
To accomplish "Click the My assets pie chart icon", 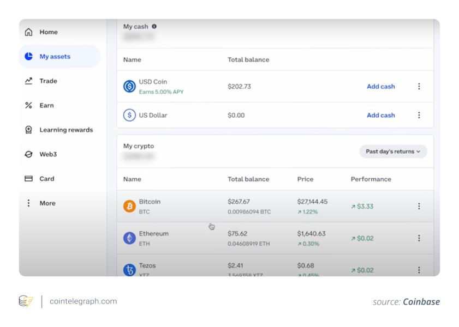I will (28, 56).
